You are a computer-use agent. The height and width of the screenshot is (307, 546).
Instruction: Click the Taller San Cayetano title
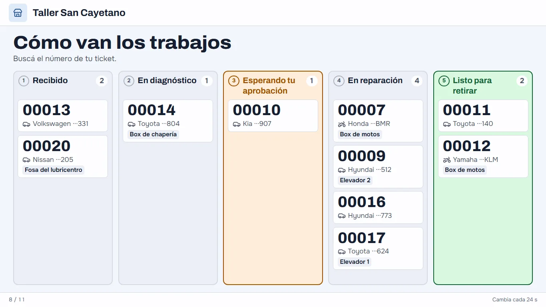79,13
